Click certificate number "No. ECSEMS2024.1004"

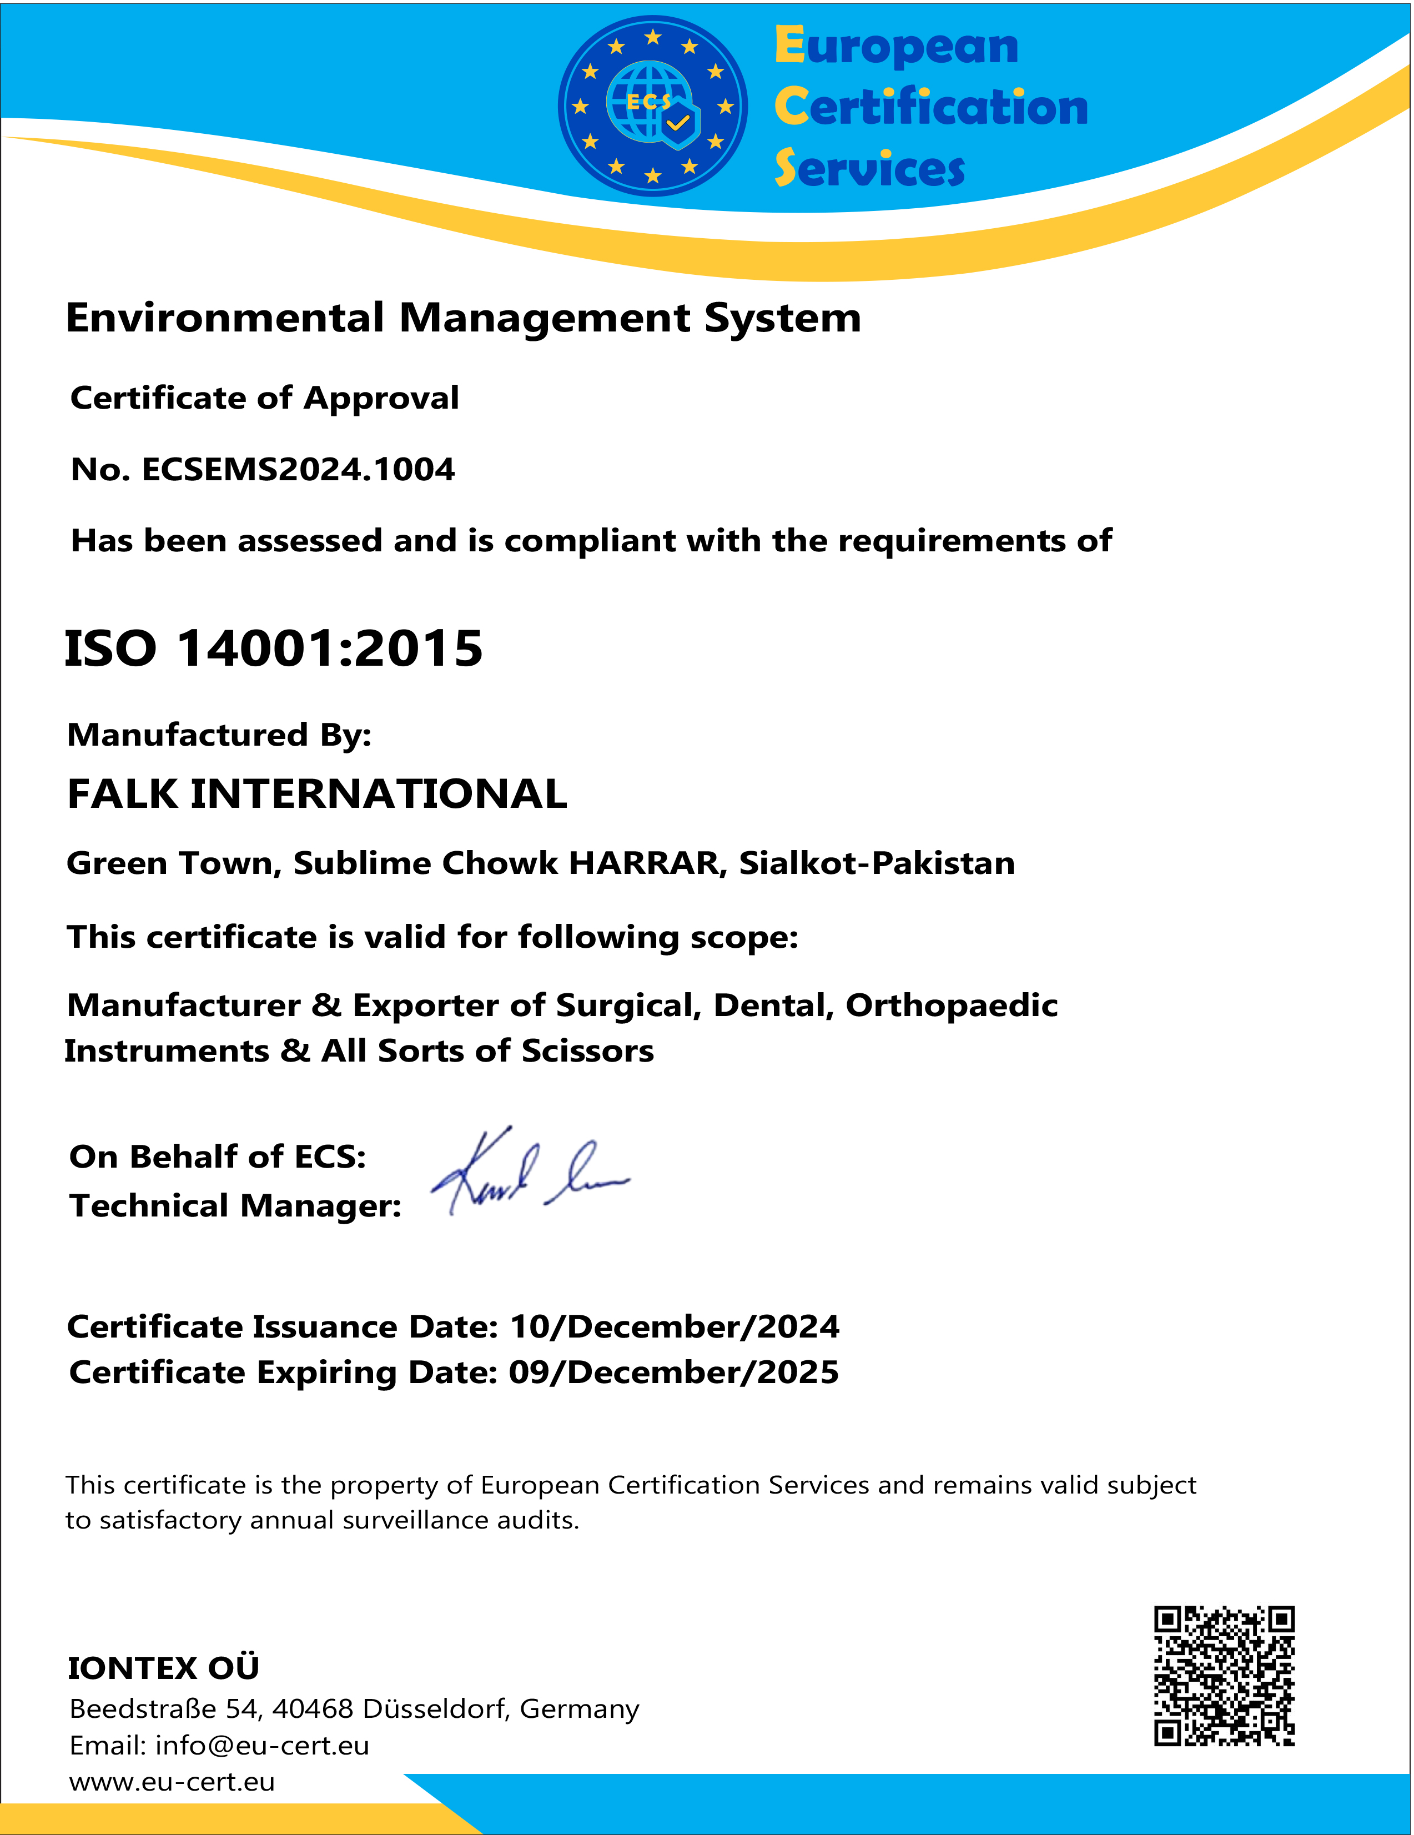[263, 469]
